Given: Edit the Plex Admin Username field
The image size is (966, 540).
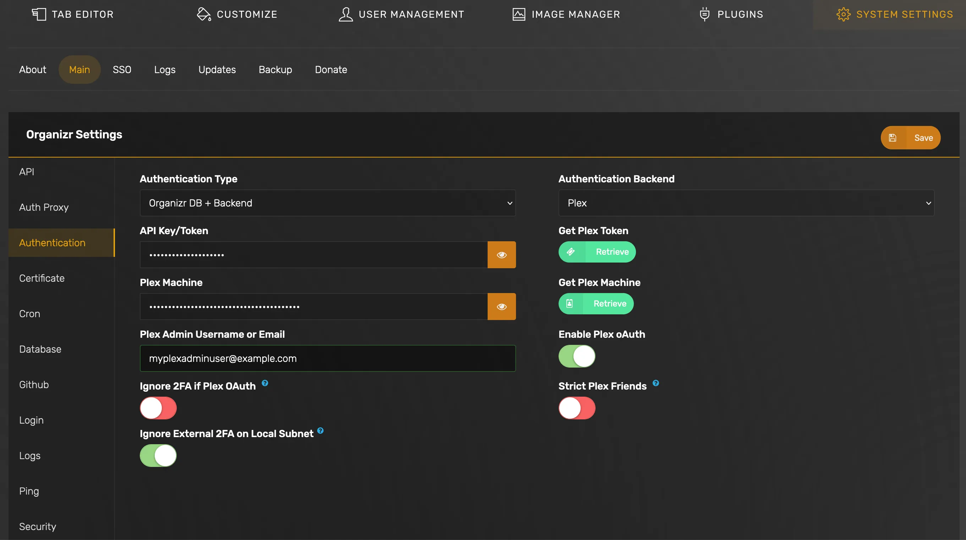Looking at the screenshot, I should point(327,358).
